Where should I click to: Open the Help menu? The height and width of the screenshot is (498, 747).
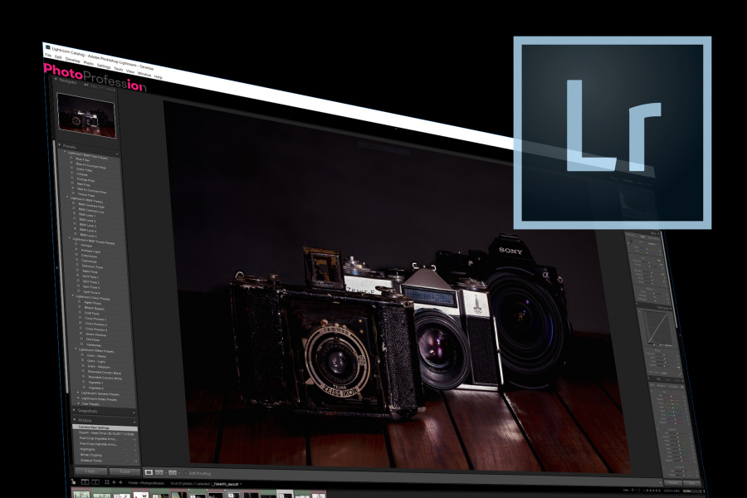(x=159, y=76)
